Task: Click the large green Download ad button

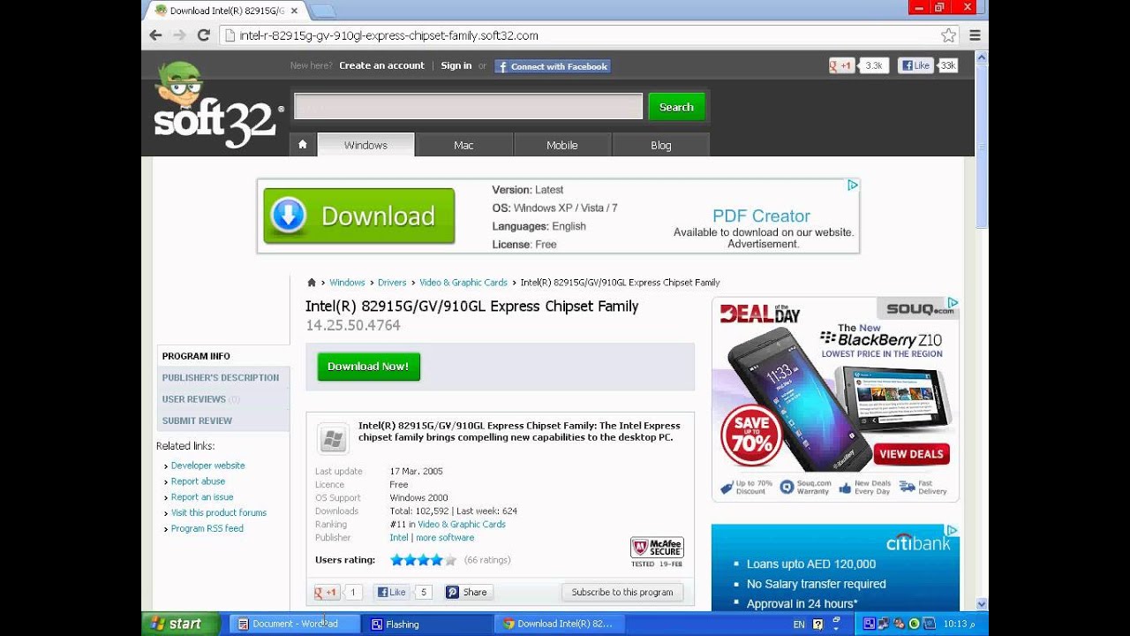Action: (x=359, y=216)
